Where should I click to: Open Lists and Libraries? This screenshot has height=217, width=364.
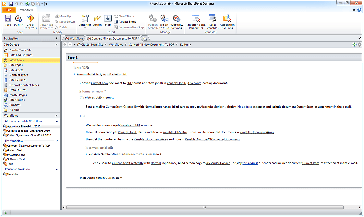tap(31, 55)
